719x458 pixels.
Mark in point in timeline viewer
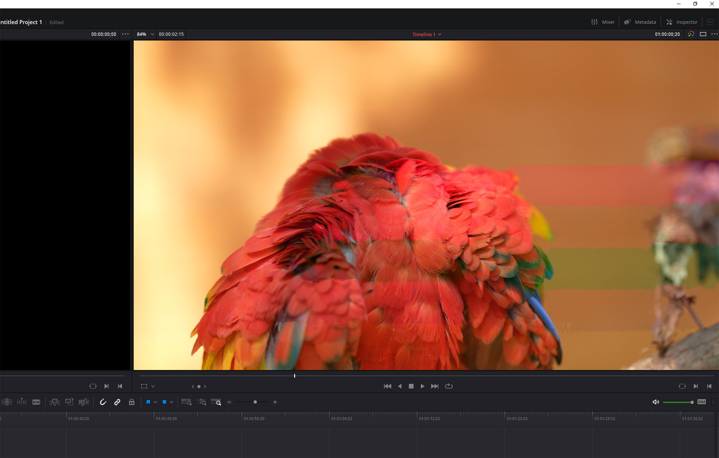click(x=696, y=386)
